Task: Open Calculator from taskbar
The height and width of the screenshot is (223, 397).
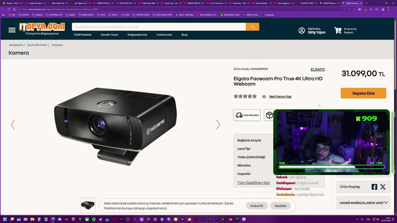Action: (x=39, y=219)
